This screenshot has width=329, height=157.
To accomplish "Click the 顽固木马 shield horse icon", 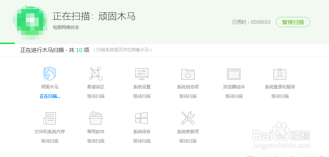I will pyautogui.click(x=50, y=74).
